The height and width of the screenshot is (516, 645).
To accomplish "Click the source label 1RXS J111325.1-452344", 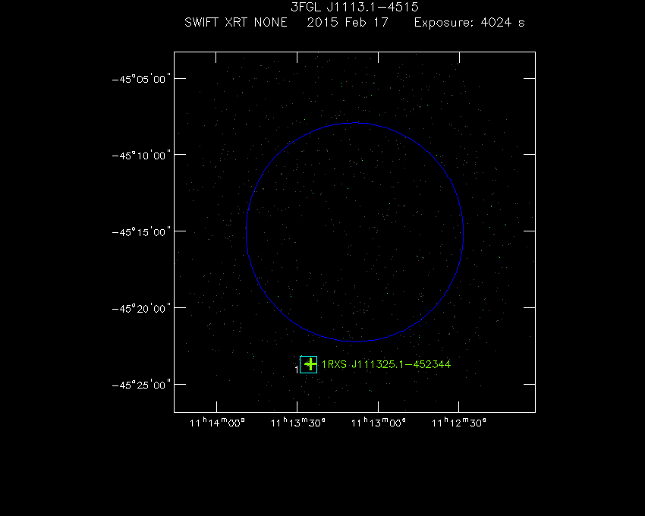I will (386, 364).
